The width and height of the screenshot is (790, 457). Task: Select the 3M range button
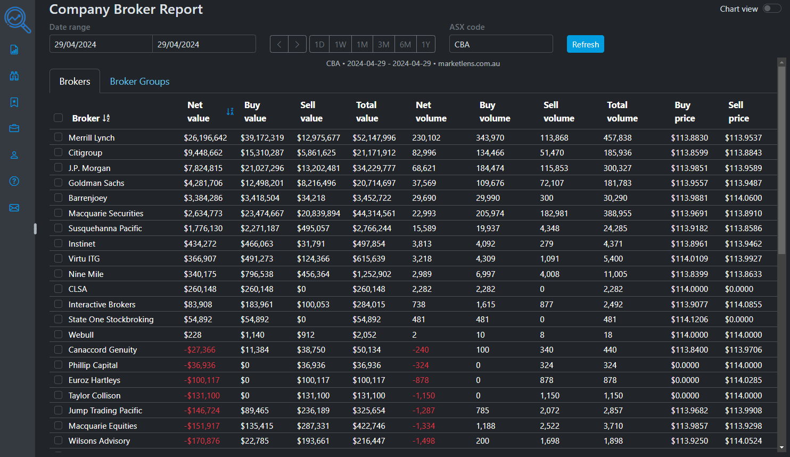(383, 44)
